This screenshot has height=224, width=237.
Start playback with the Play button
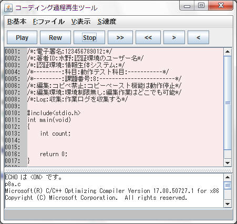click(x=22, y=37)
